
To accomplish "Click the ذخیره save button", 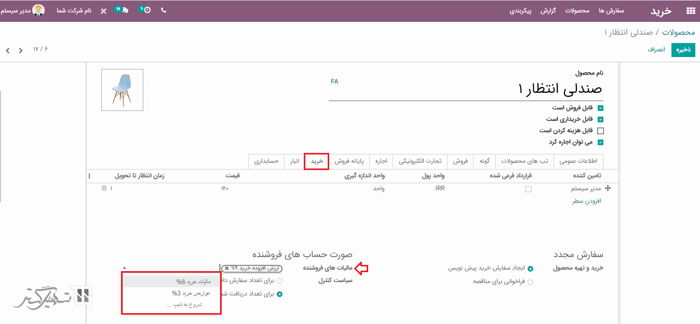I will (x=683, y=50).
